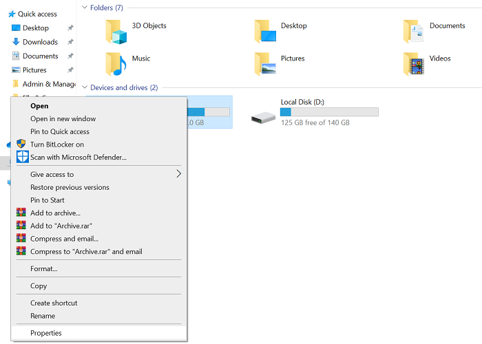Expand the Give access to submenu arrow

178,174
